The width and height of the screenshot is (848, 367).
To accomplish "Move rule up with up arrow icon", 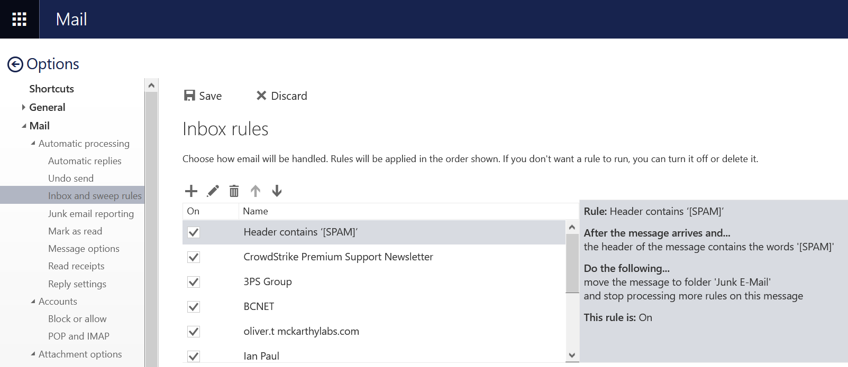I will pos(256,191).
